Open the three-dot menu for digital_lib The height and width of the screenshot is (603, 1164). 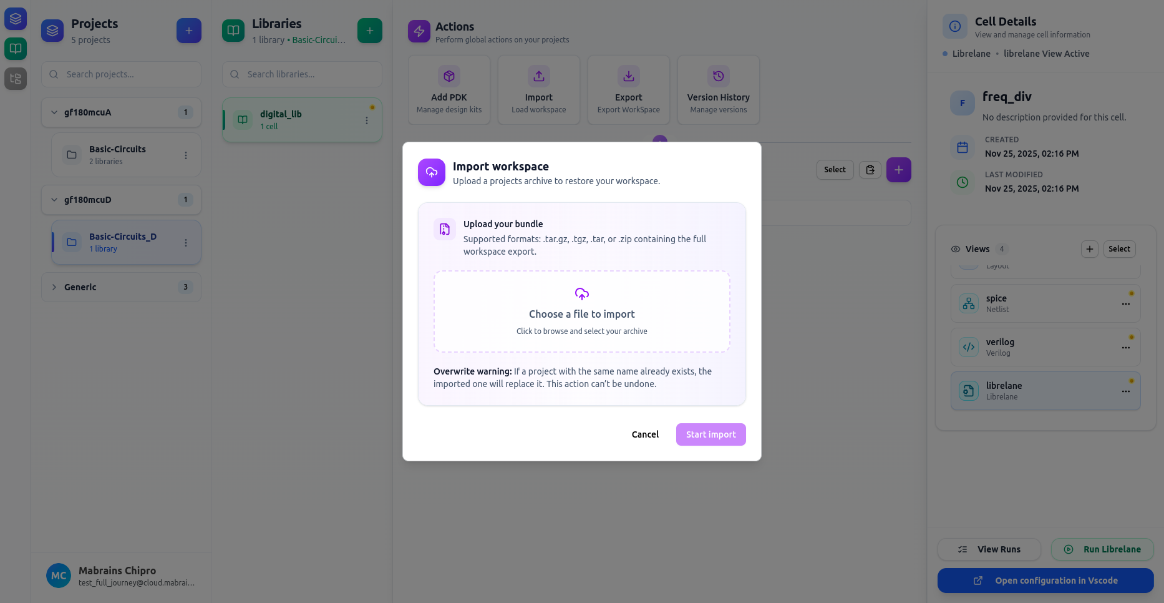(366, 120)
